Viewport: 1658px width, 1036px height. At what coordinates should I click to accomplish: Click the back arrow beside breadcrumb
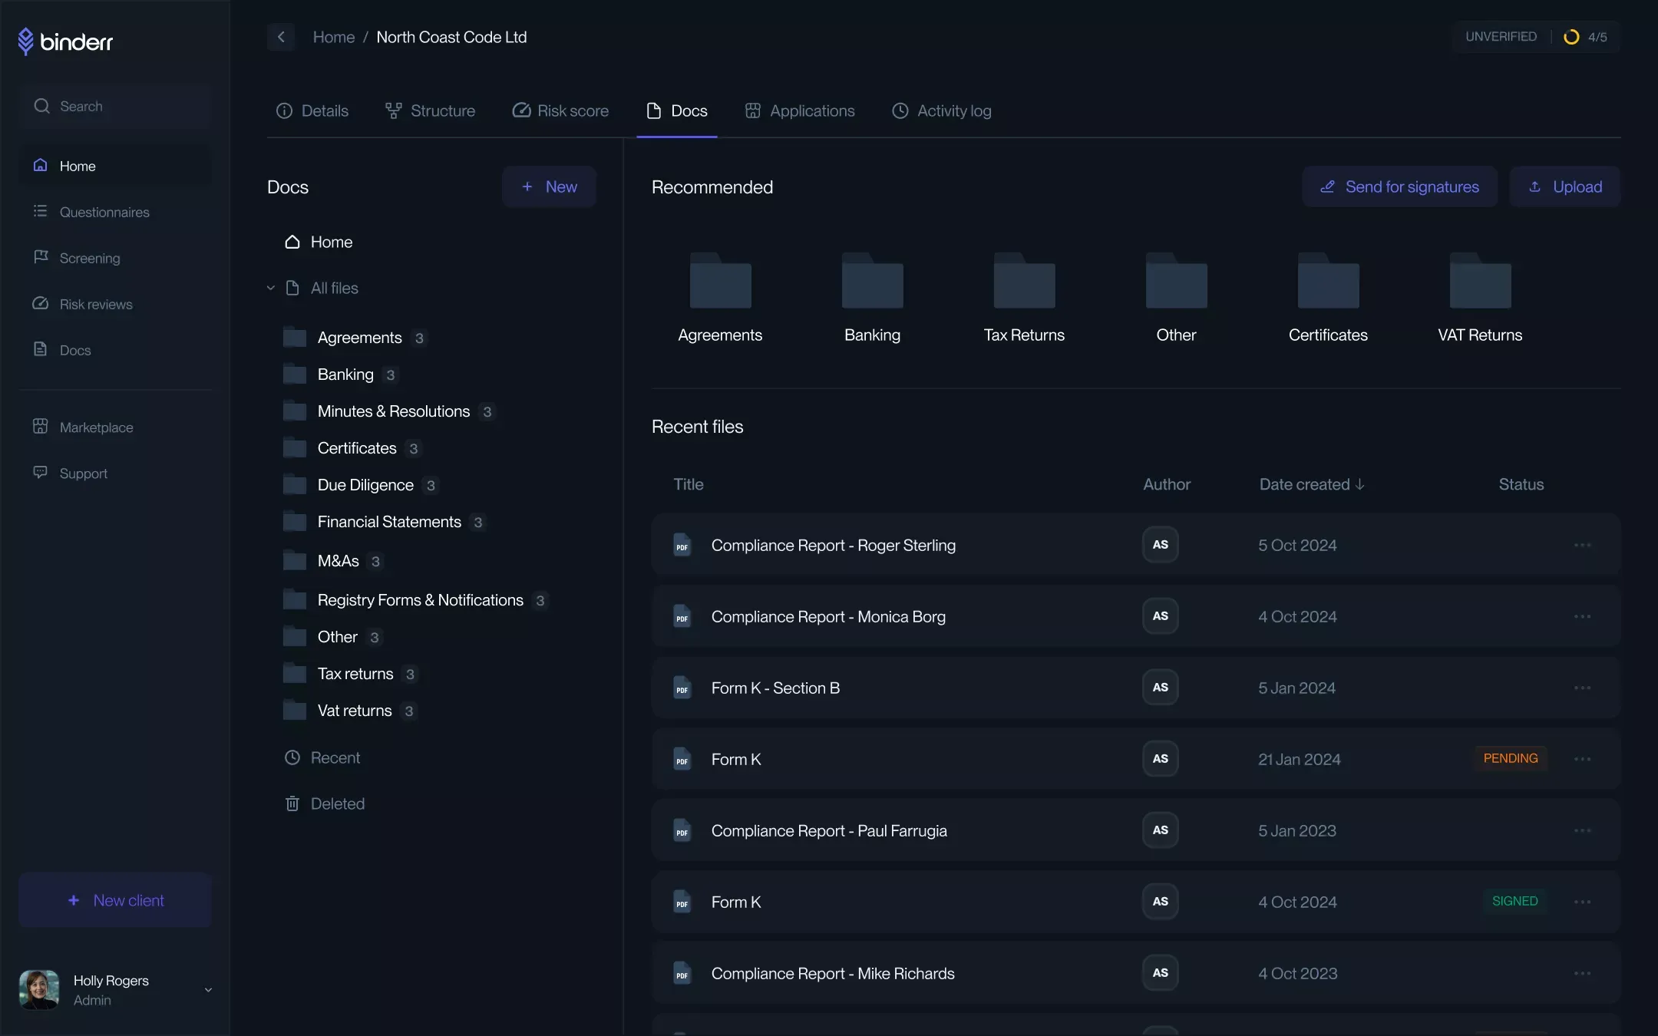pyautogui.click(x=281, y=37)
